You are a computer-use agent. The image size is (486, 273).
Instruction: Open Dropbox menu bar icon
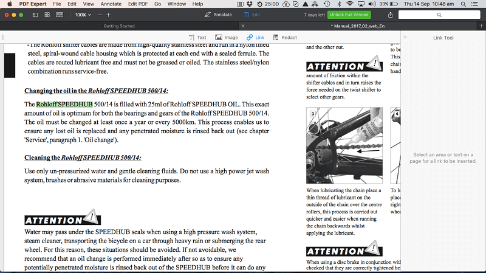pyautogui.click(x=250, y=4)
